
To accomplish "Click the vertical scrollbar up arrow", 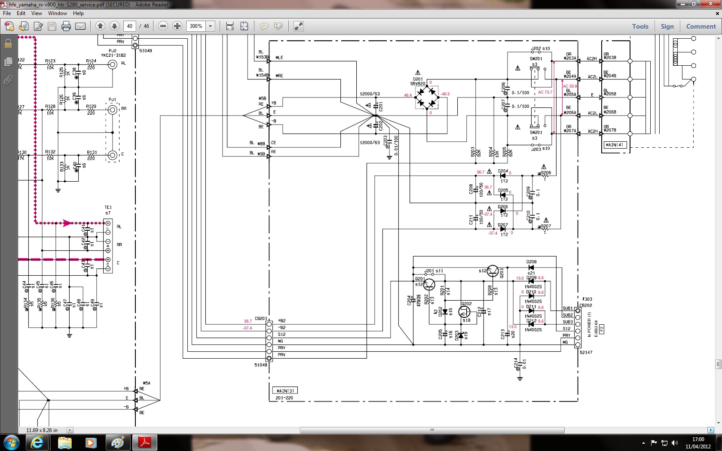I will pos(718,38).
